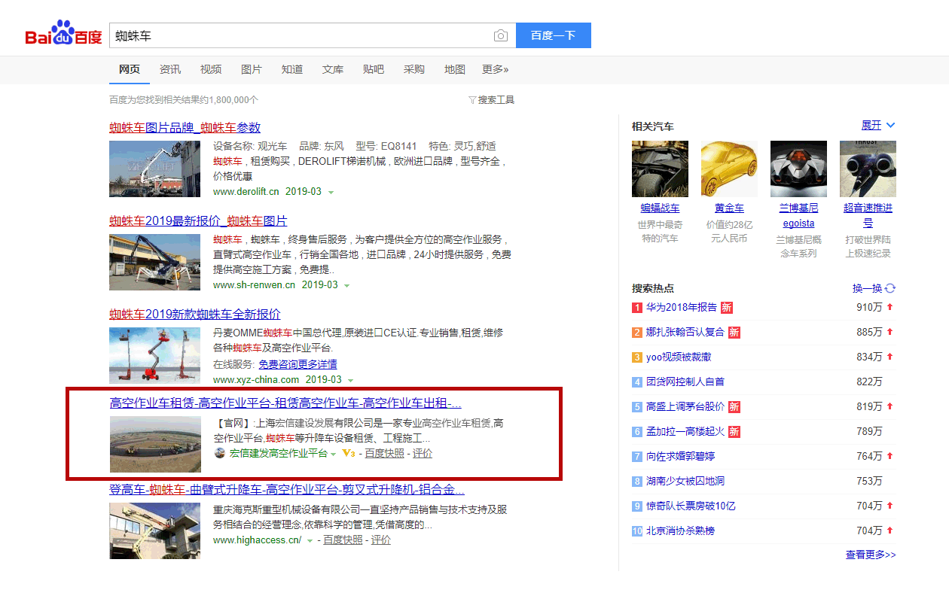Open the 地图 tab
The height and width of the screenshot is (605, 949).
(455, 69)
